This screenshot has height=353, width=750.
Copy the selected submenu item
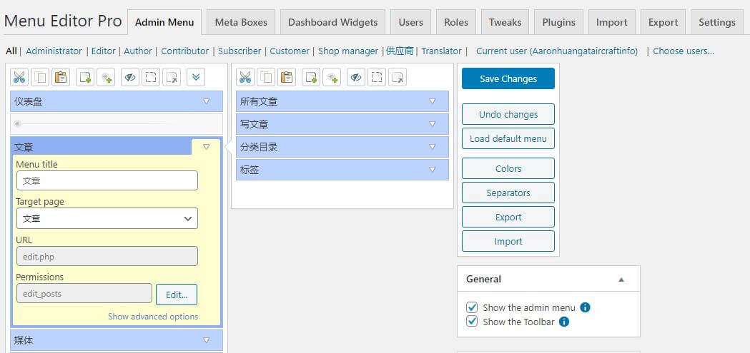coord(265,77)
